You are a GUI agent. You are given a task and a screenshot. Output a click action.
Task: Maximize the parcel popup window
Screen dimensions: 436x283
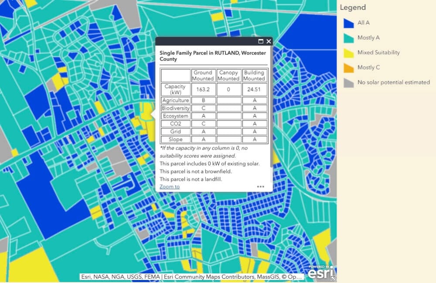(261, 41)
